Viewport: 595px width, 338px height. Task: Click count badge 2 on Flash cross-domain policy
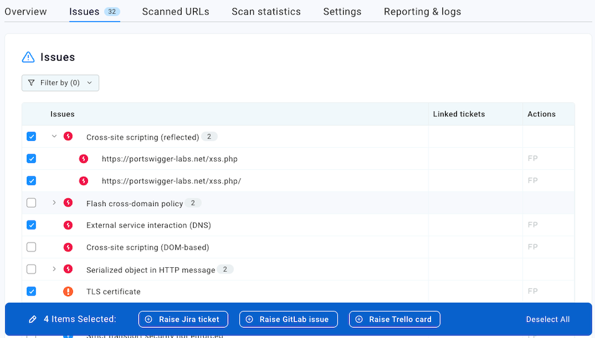(193, 203)
